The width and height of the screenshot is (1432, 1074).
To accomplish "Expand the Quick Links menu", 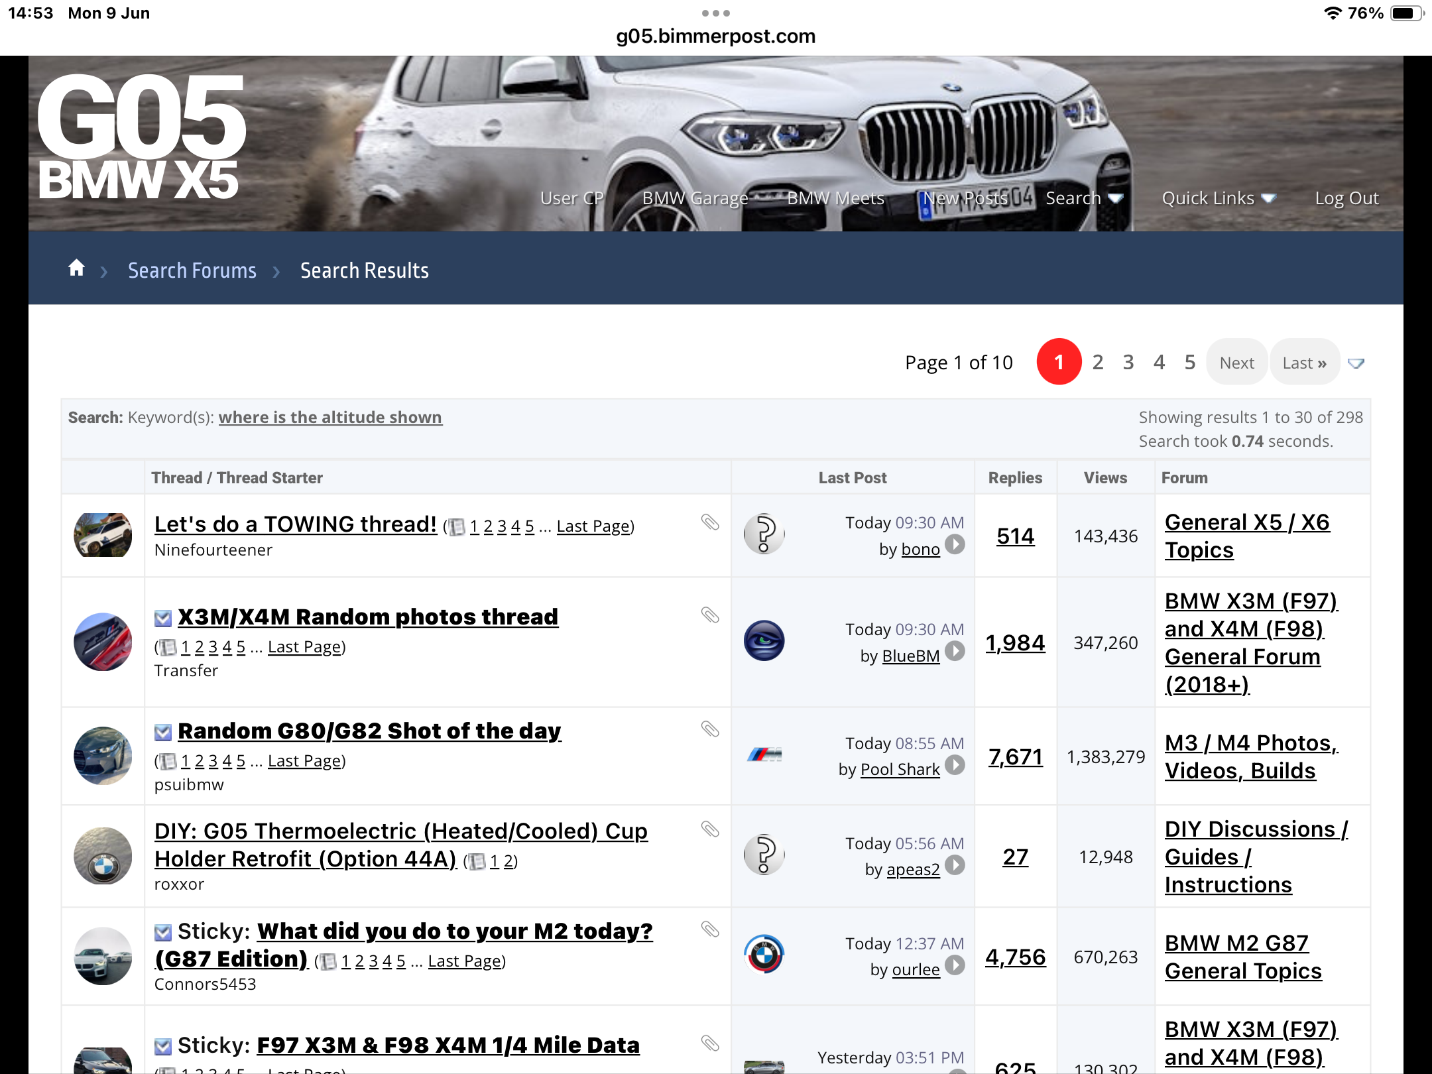I will (1219, 198).
